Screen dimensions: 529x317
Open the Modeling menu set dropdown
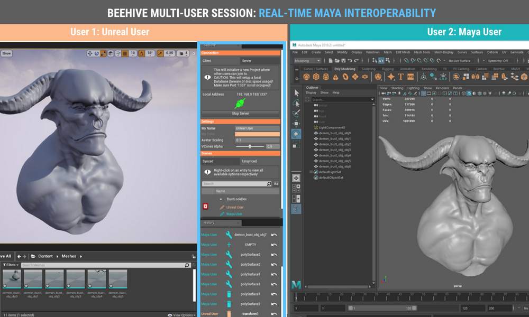tap(307, 61)
